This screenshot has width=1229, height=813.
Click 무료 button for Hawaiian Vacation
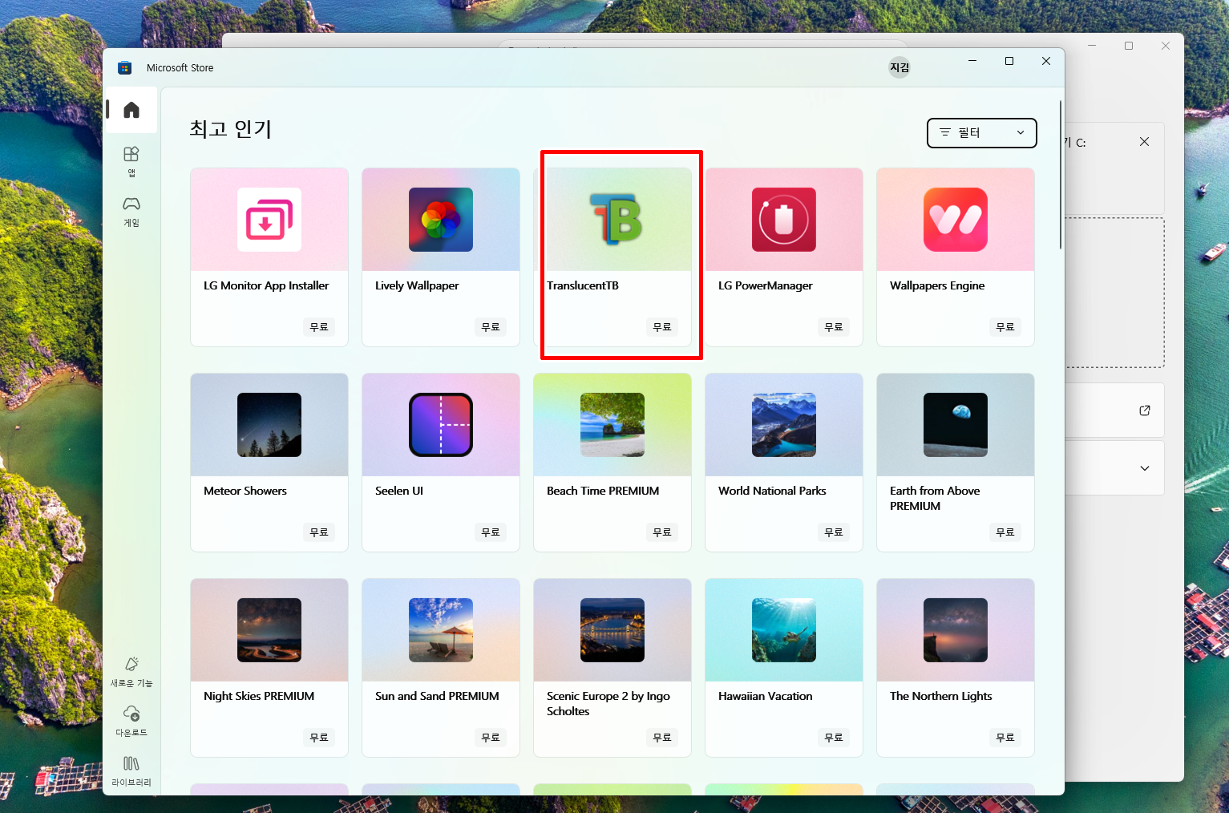(x=834, y=738)
